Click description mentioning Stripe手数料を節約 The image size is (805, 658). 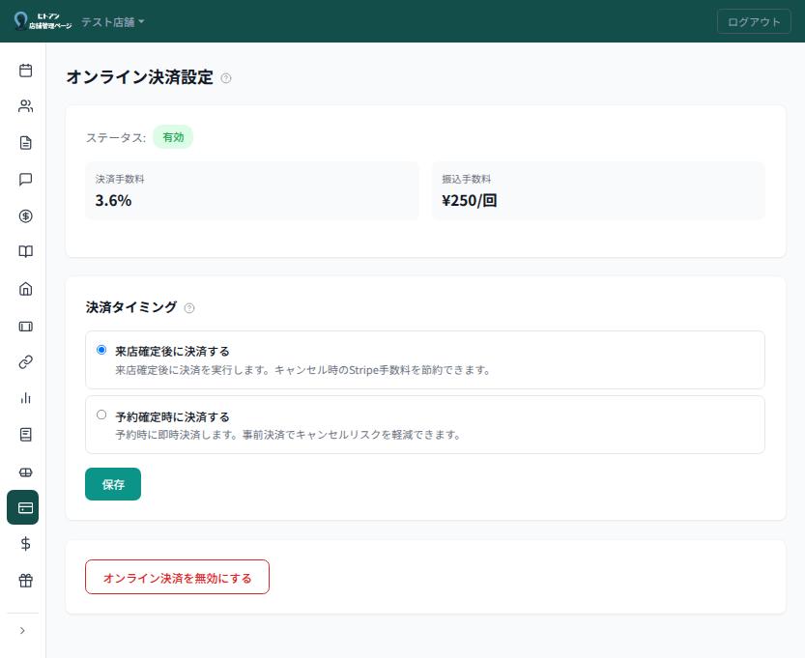point(302,370)
